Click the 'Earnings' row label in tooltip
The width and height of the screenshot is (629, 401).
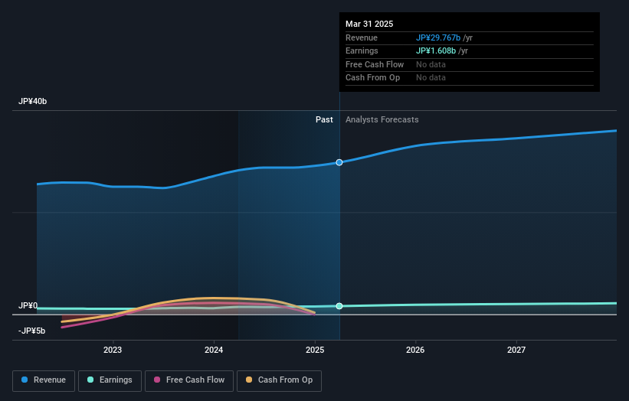tap(362, 51)
